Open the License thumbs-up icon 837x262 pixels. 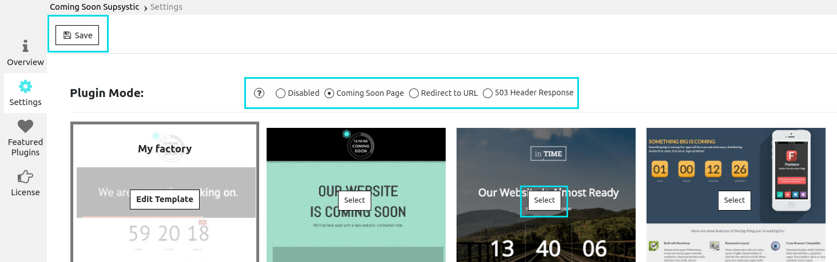coord(25,176)
